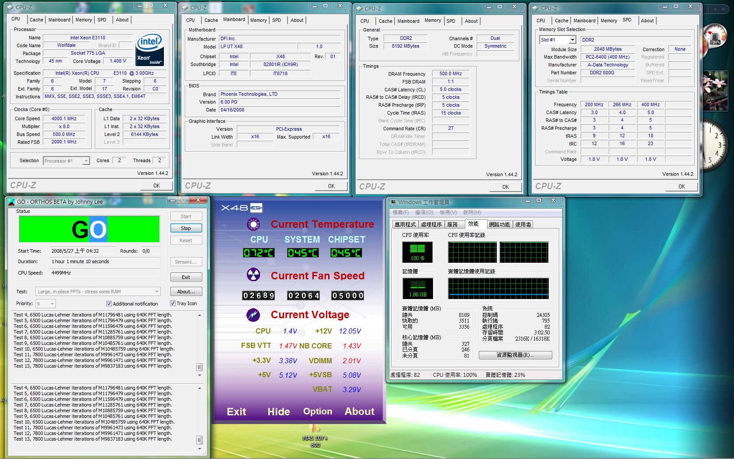Switch to Memory tab in fourth CPU-Z window
Screen dimensions: 734x459
[x=609, y=21]
